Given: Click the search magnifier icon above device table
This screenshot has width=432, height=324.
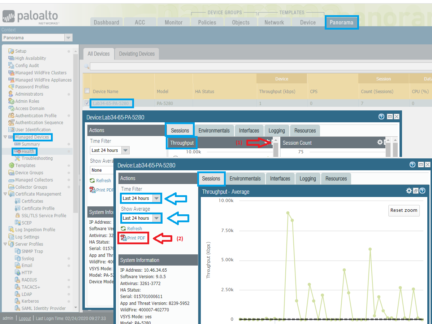Looking at the screenshot, I should (x=86, y=66).
